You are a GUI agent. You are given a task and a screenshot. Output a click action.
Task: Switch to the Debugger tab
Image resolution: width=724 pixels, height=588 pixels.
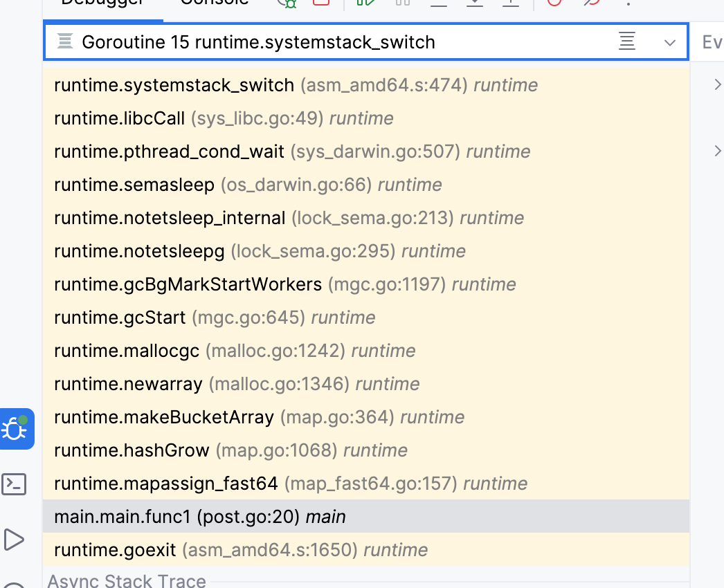point(102,3)
